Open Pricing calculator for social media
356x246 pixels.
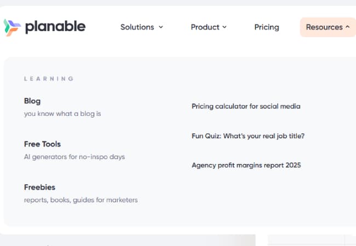(246, 107)
